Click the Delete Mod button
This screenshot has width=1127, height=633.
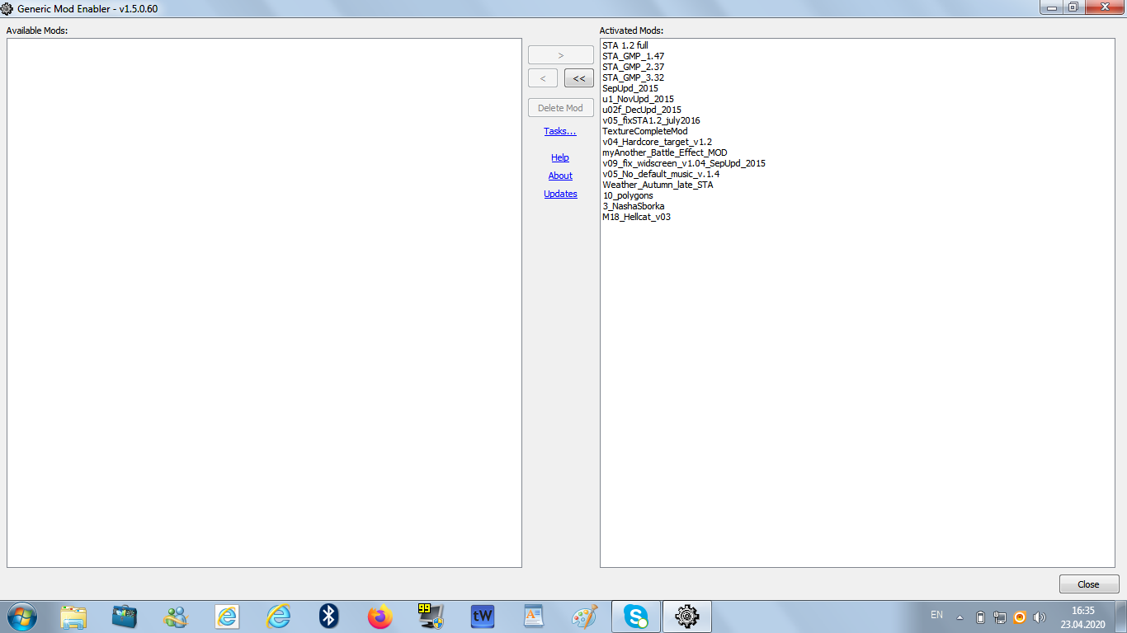click(x=561, y=108)
